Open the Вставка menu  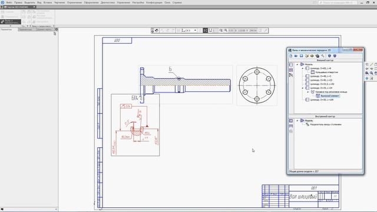point(48,2)
